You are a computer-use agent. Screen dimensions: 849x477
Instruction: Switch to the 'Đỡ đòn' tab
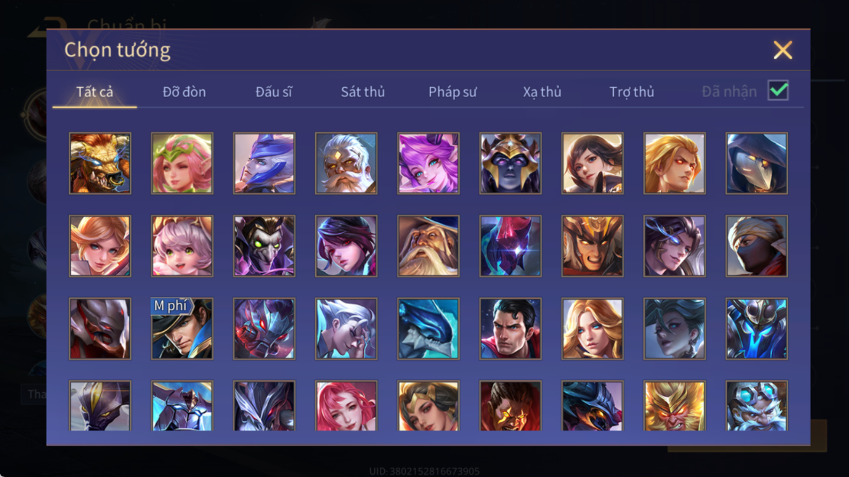pos(184,92)
